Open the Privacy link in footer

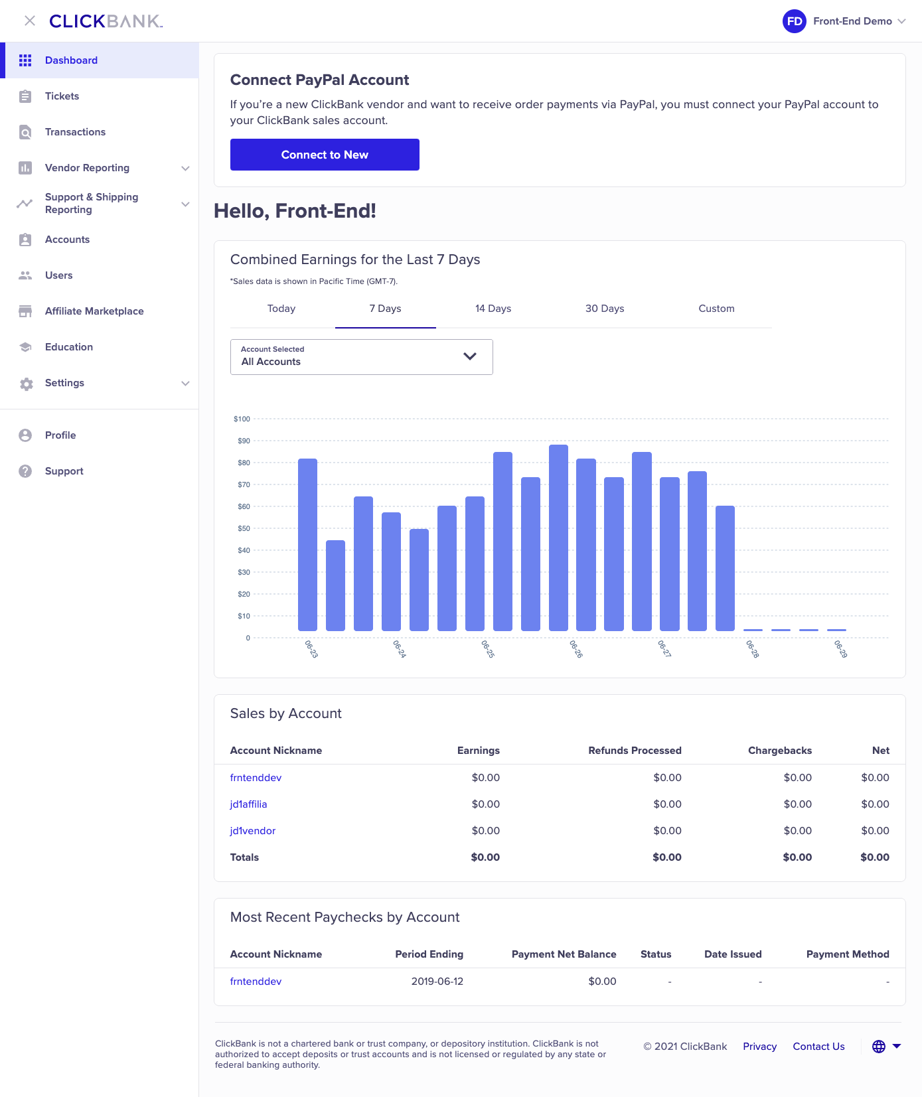(x=759, y=1047)
